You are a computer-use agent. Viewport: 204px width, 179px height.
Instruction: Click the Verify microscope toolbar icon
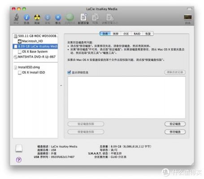coord(16,17)
